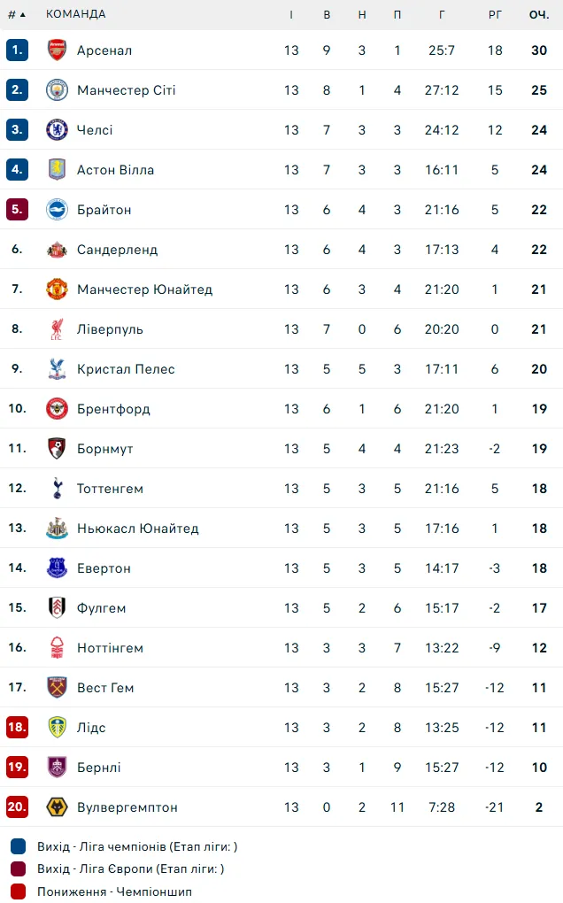Click the Manchester City crest icon

tap(57, 90)
